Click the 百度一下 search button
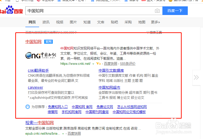Image resolution: width=203 pixels, height=139 pixels. tap(175, 11)
